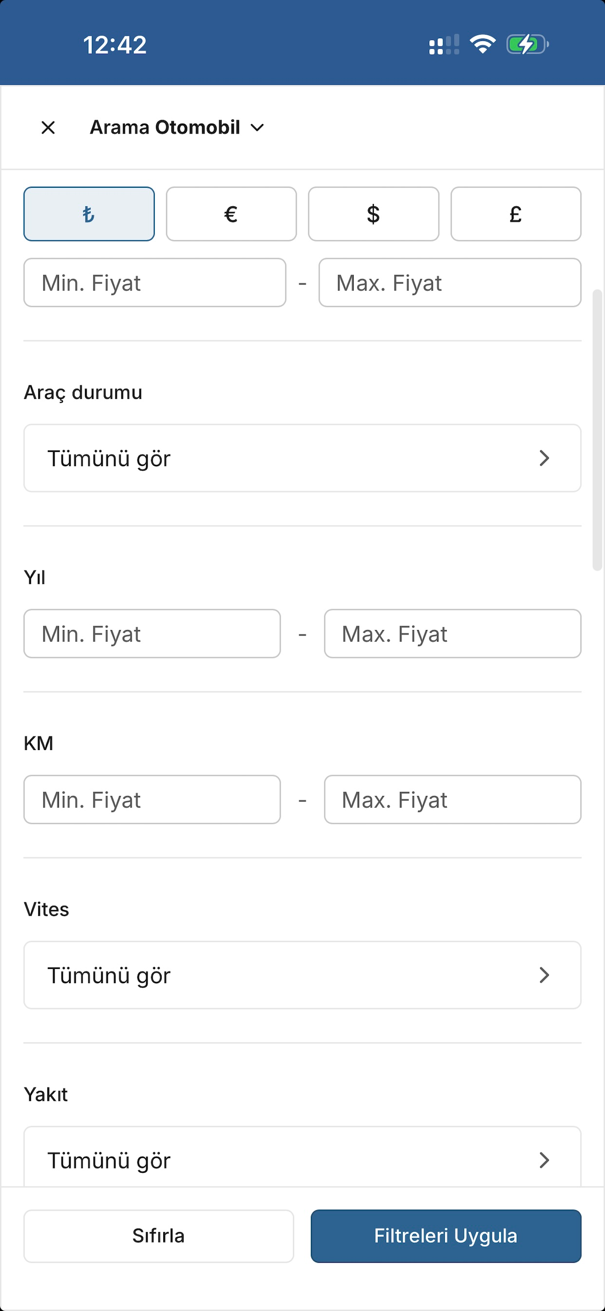
Task: Focus the price Min. Fiyat field
Action: coord(155,282)
